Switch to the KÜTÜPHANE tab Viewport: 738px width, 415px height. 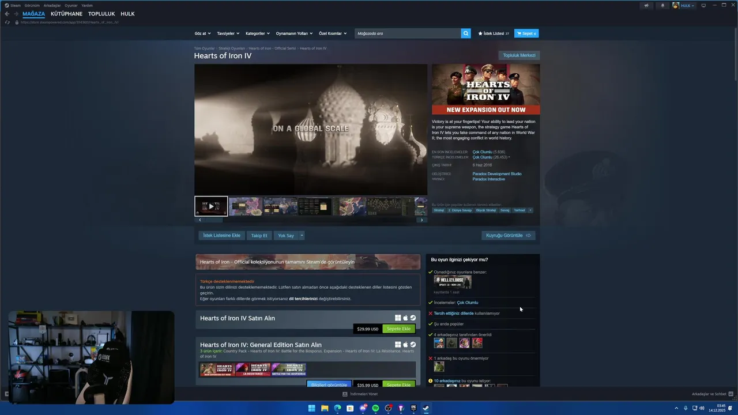(x=66, y=14)
